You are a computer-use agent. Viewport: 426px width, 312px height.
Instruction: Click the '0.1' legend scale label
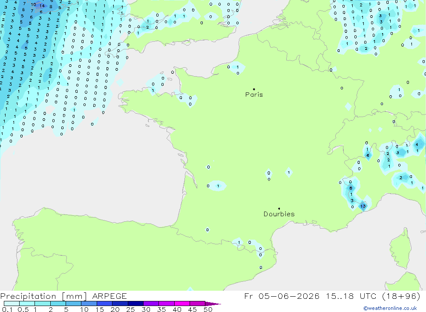7,309
